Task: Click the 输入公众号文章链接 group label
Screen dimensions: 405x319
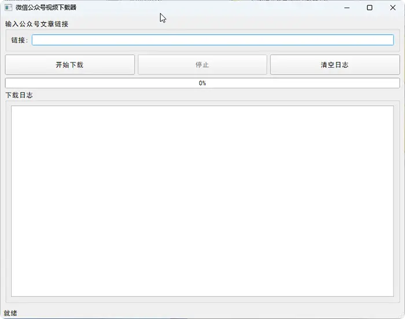Action: (x=36, y=24)
